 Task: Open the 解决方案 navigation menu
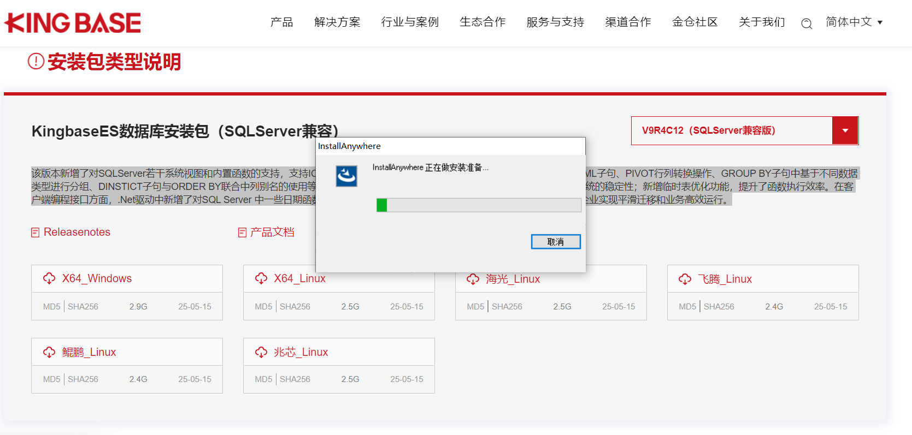click(337, 22)
